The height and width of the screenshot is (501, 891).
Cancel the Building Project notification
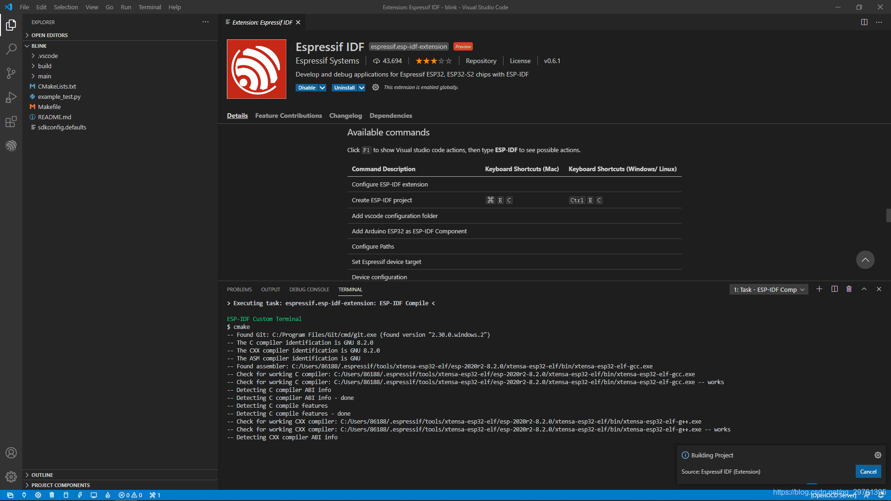point(868,471)
